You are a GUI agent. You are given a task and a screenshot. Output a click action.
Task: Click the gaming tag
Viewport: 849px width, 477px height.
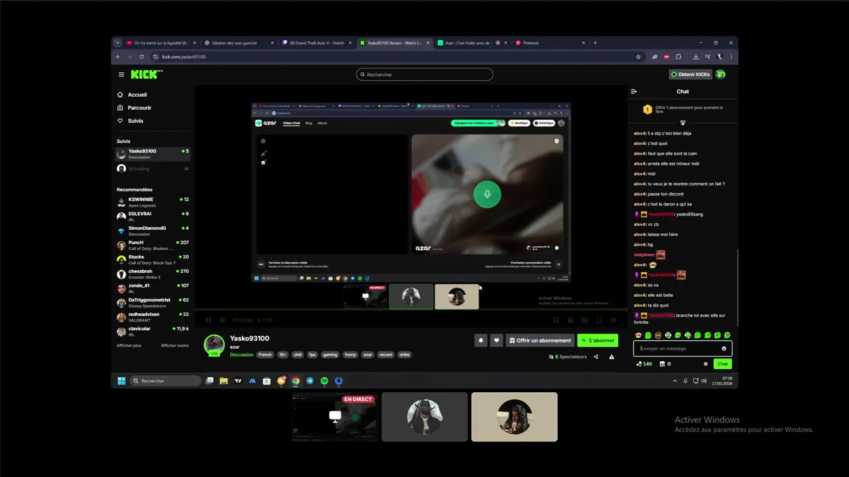pos(330,355)
